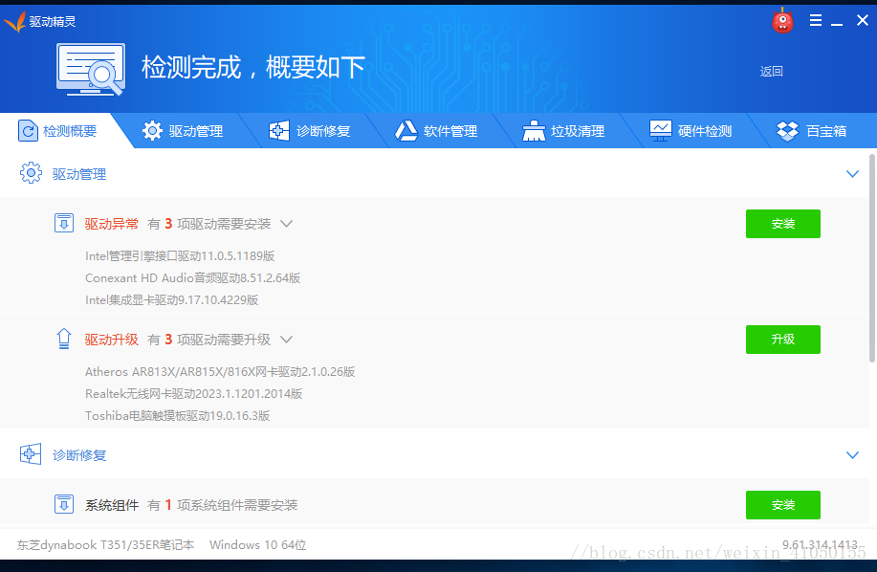877x572 pixels.
Task: Click the 驱动异常 download icon
Action: tap(64, 223)
